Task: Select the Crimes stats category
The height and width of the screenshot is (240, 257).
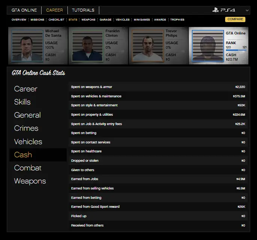Action: tap(26, 128)
